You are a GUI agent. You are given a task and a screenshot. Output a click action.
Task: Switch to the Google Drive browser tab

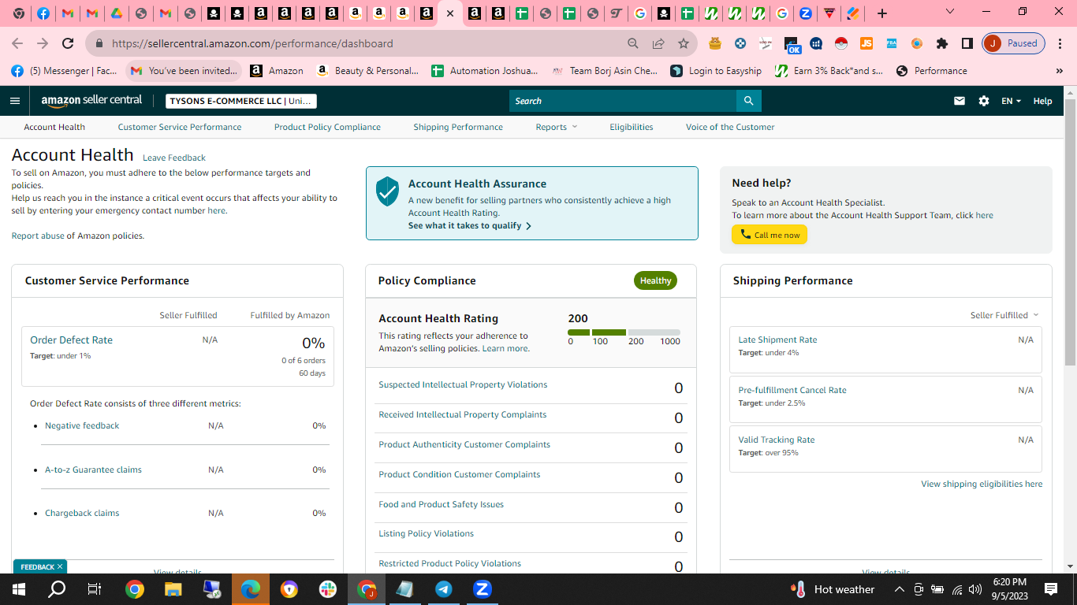coord(116,13)
